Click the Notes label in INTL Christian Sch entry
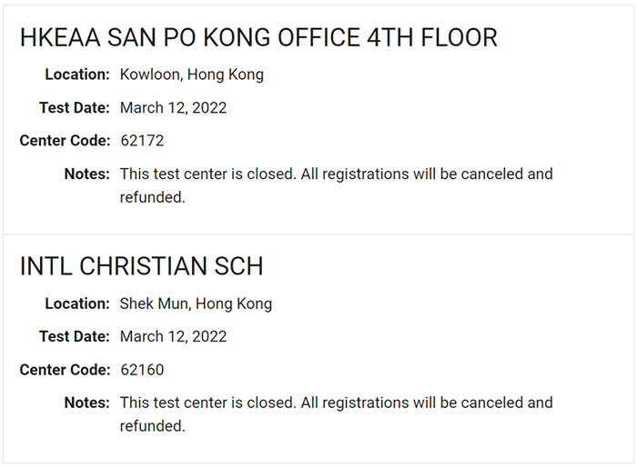 pyautogui.click(x=87, y=403)
